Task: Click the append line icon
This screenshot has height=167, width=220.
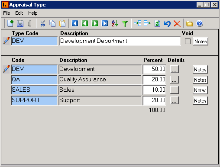Action: click(147, 23)
